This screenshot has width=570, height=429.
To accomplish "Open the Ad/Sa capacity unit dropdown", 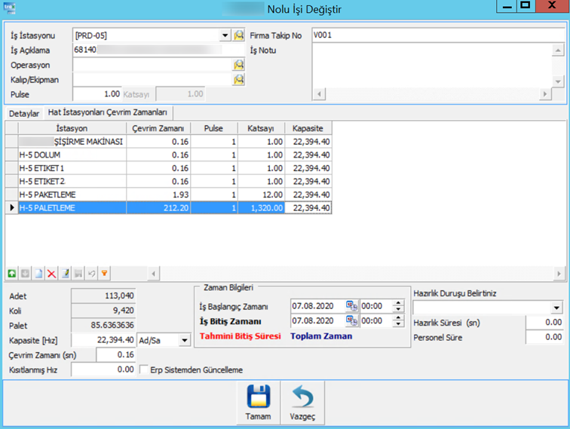I will 183,341.
